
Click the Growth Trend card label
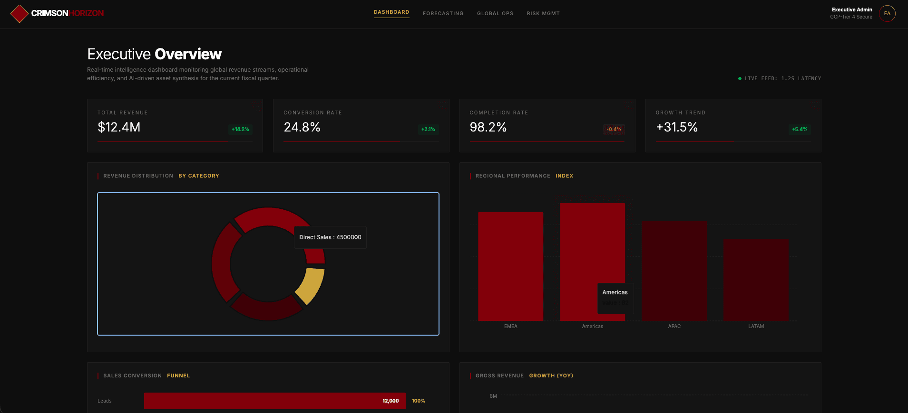(x=681, y=113)
